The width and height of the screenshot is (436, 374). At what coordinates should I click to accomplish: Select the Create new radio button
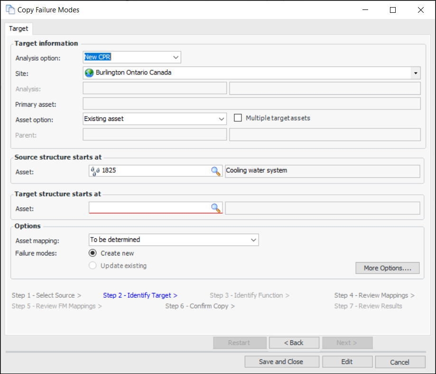[93, 253]
